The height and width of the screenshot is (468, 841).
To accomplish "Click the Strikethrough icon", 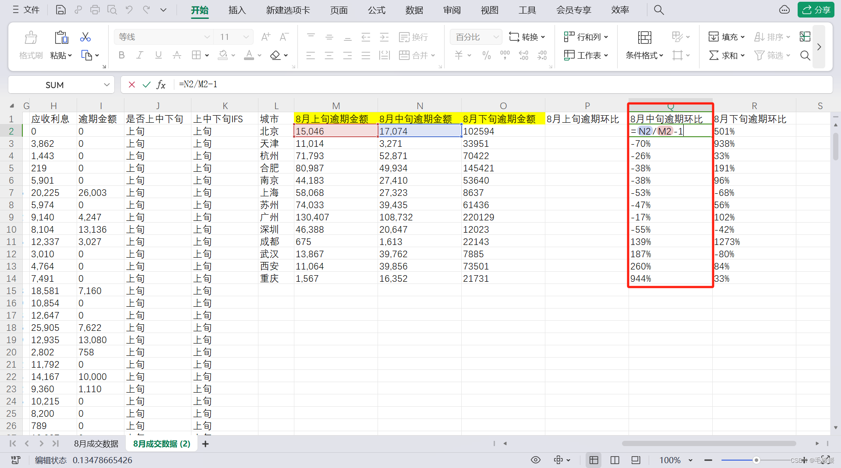I will click(x=177, y=55).
